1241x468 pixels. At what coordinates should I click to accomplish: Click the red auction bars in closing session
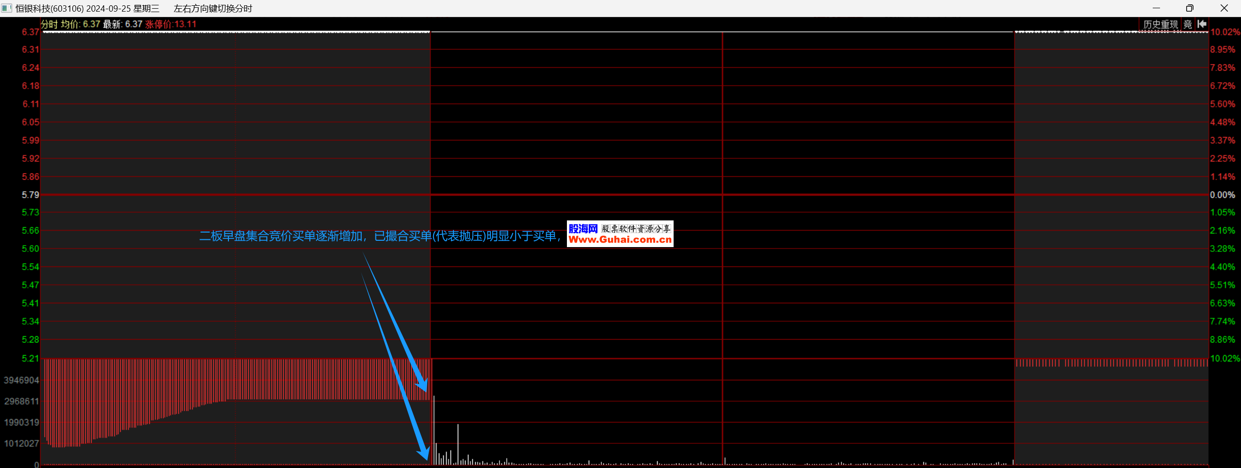click(x=1111, y=363)
